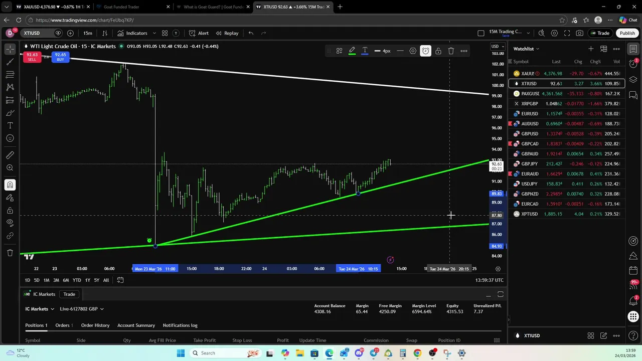Select EURUSD in the watchlist

(567, 114)
